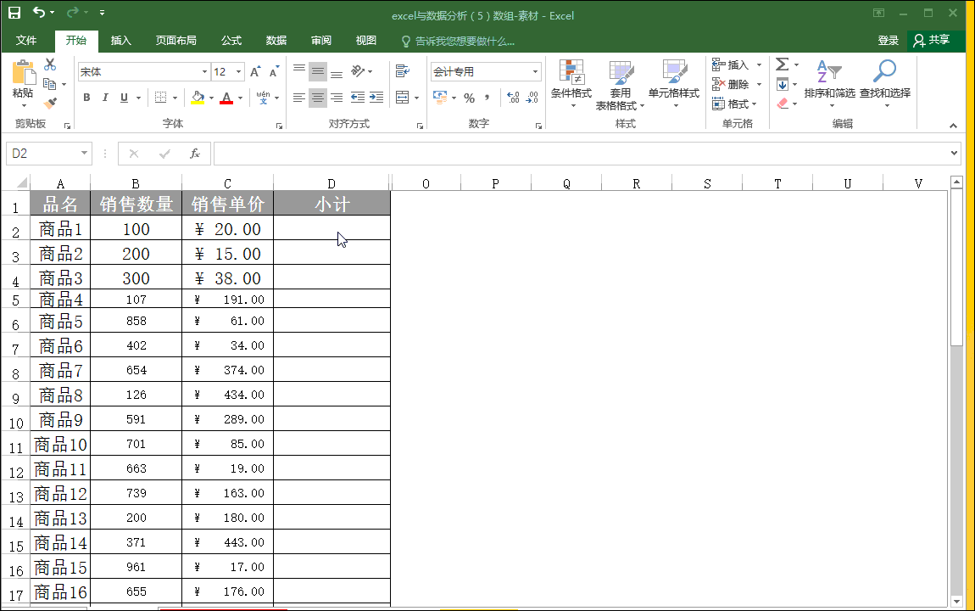Viewport: 975px width, 611px height.
Task: Click the Insert Function fx icon
Action: point(195,154)
